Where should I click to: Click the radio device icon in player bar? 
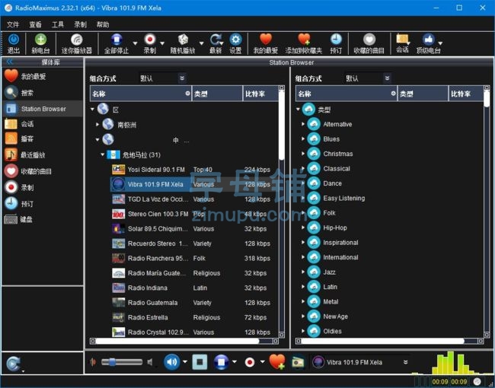(298, 362)
